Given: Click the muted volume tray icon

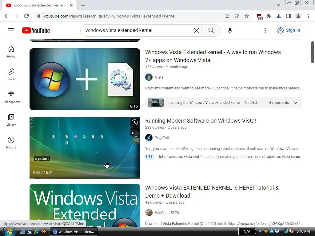Looking at the screenshot, I should [x=292, y=231].
